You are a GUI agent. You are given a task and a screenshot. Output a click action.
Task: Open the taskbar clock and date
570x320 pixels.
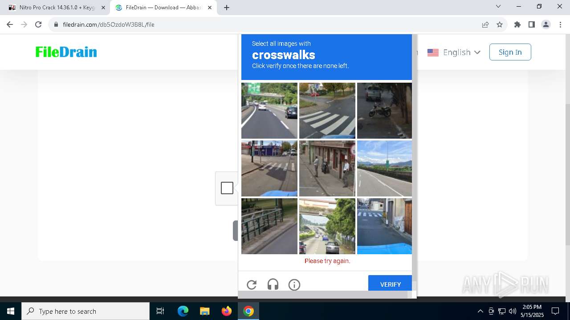pos(532,311)
